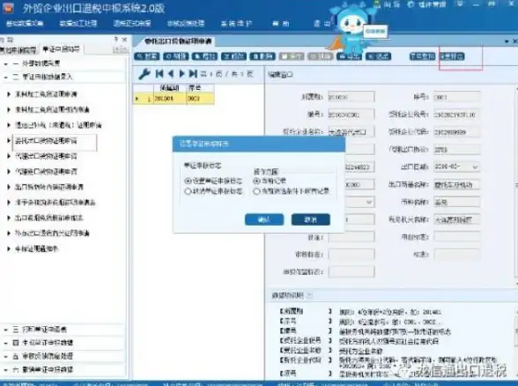518x386 pixels.
Task: Open 补办出口退税有关证明申请 in the tree
Action: click(52, 233)
